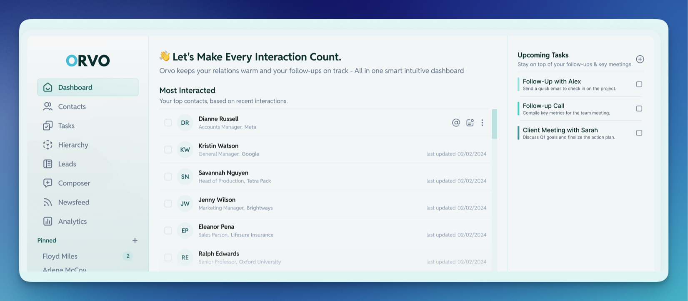Add a new upcoming task with plus icon

click(640, 59)
